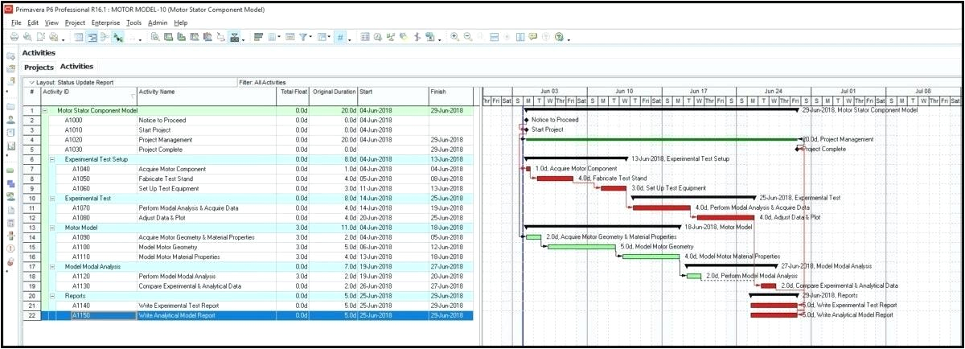Switch to the Projects tab

coord(39,67)
